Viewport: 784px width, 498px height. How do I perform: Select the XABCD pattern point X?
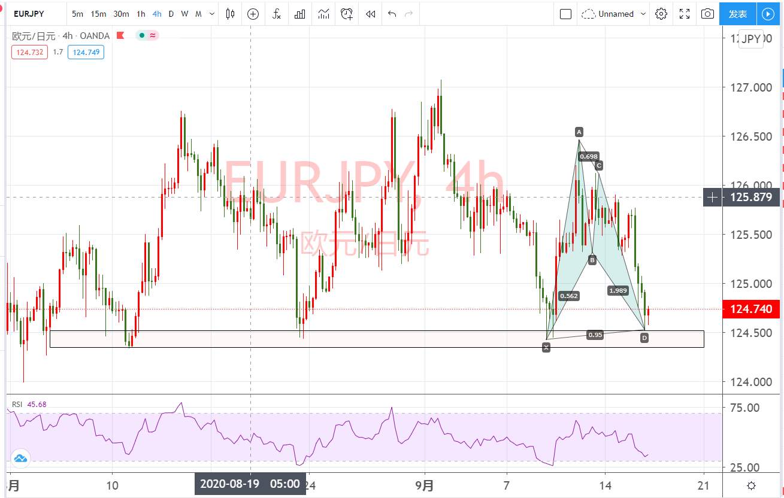[x=546, y=347]
